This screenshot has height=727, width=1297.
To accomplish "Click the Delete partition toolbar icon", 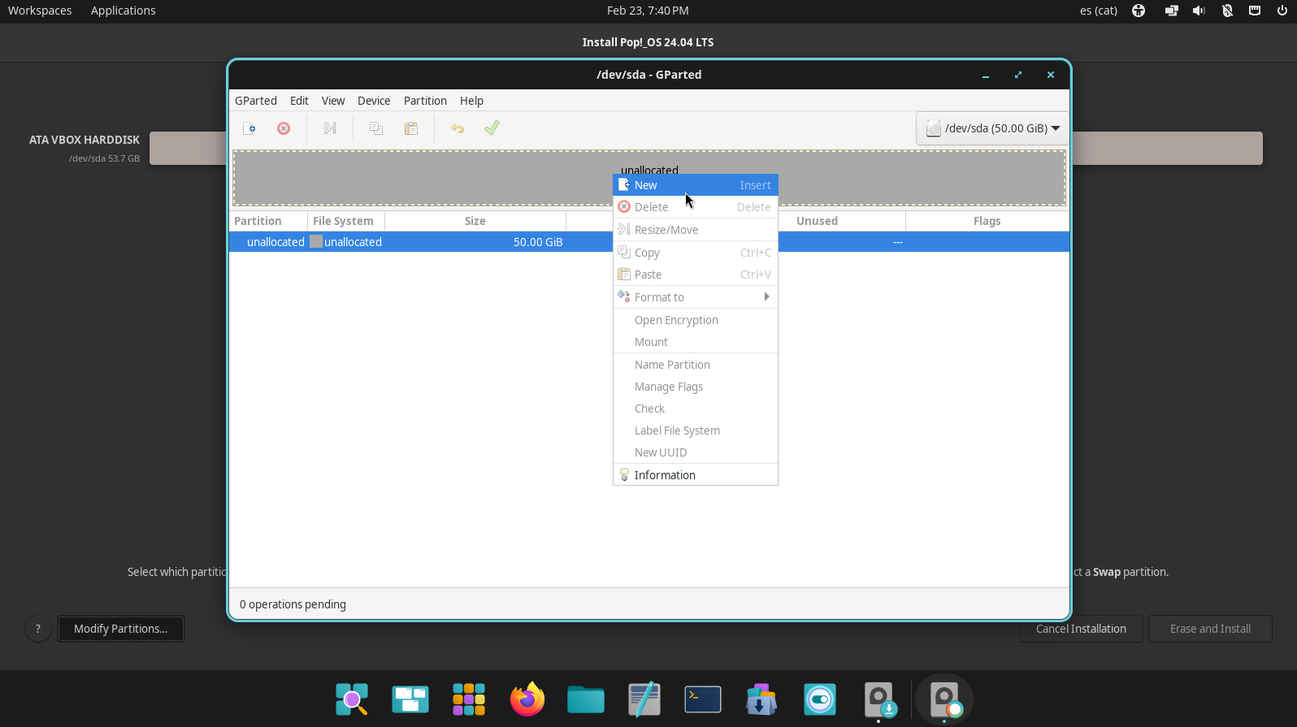I will coord(284,128).
